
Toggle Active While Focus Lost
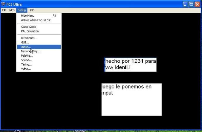[39, 20]
